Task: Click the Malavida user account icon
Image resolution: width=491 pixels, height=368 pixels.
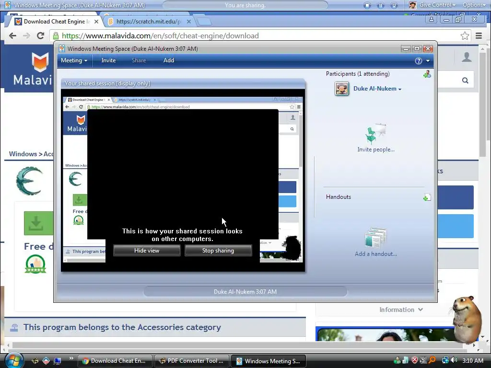Action: 467,57
